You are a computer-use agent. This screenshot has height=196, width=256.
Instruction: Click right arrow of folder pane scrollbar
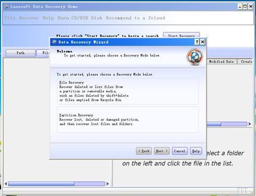108,183
